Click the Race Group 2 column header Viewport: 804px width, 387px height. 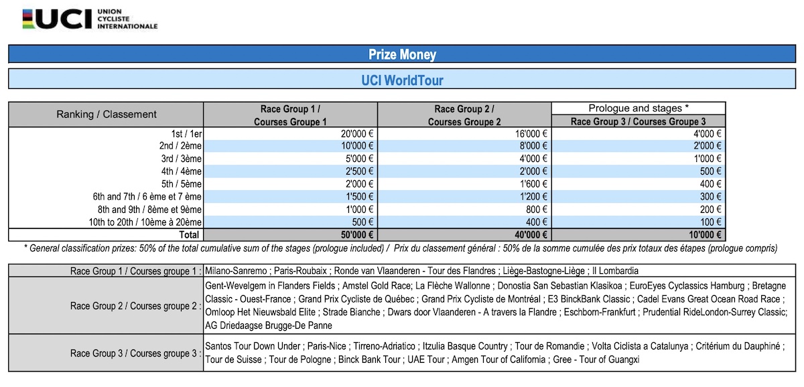click(464, 114)
